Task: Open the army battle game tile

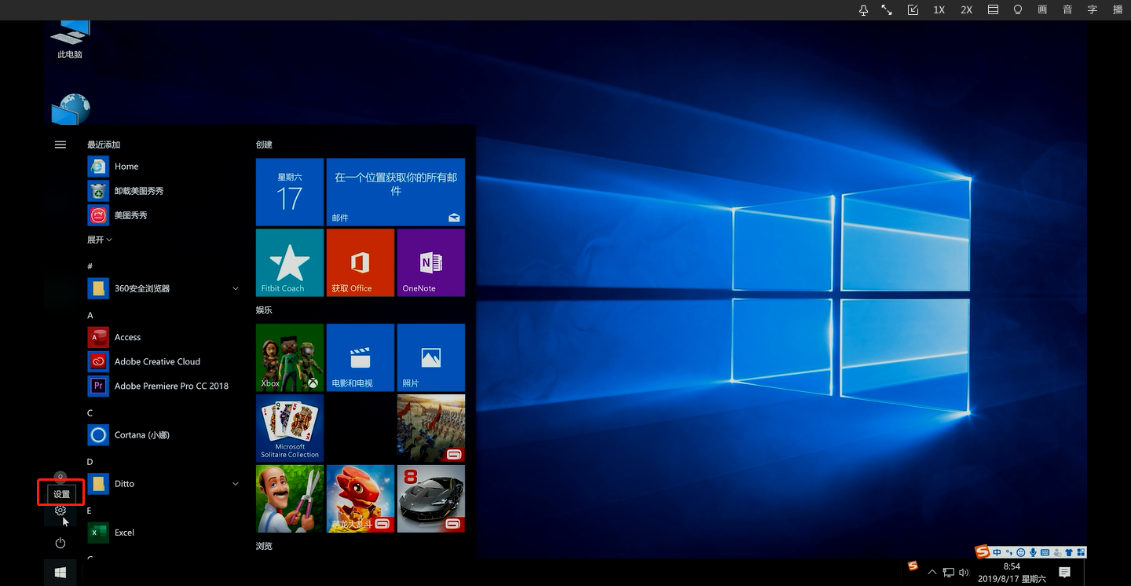Action: 431,428
